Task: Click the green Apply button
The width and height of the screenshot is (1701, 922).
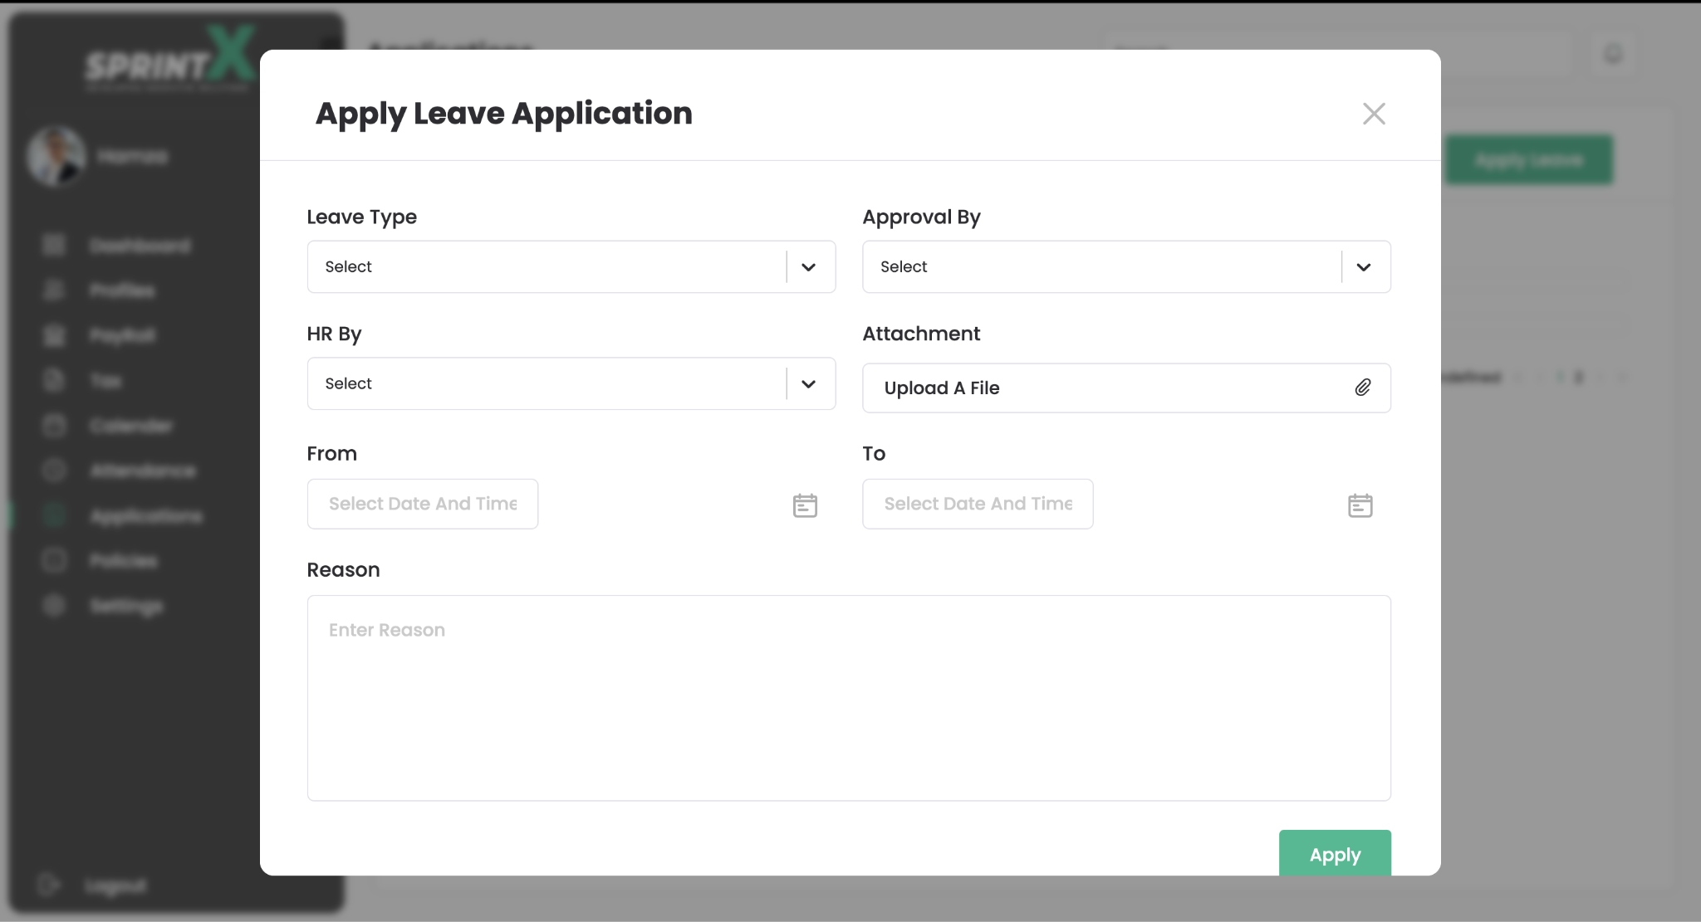Action: 1335,854
